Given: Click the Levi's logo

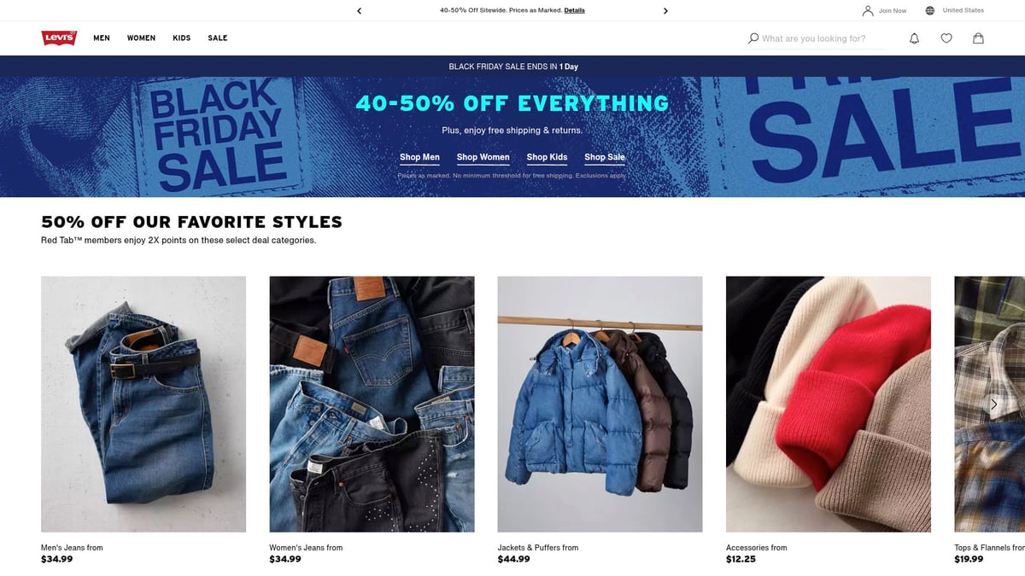Looking at the screenshot, I should pyautogui.click(x=59, y=38).
